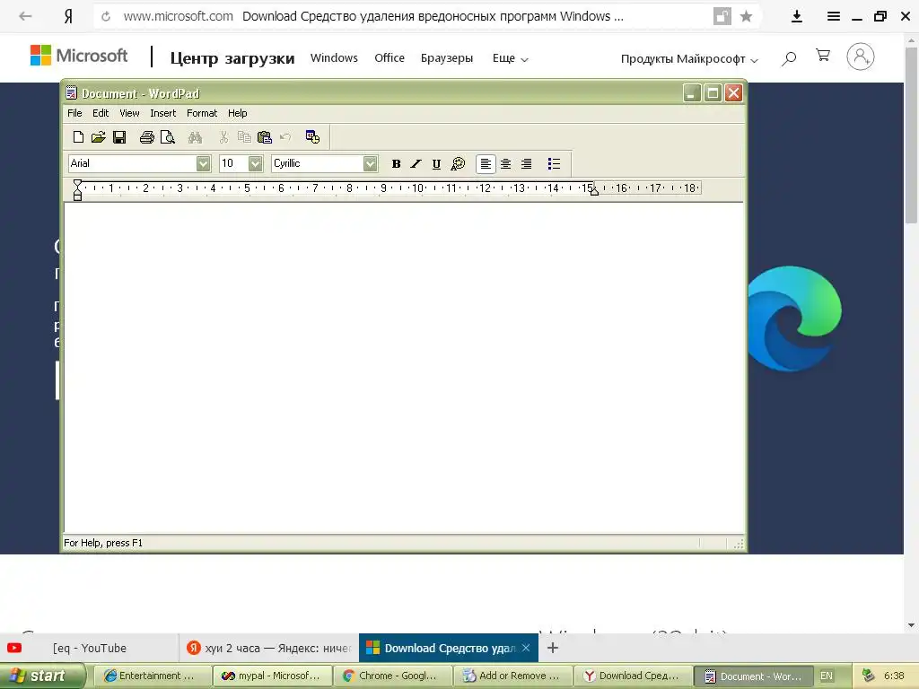Open the File menu in WordPad
Image resolution: width=919 pixels, height=689 pixels.
74,113
